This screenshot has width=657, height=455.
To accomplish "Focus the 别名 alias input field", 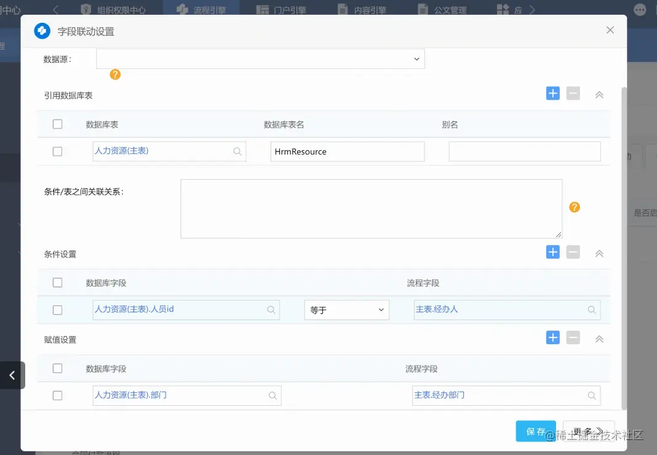I will coord(525,151).
